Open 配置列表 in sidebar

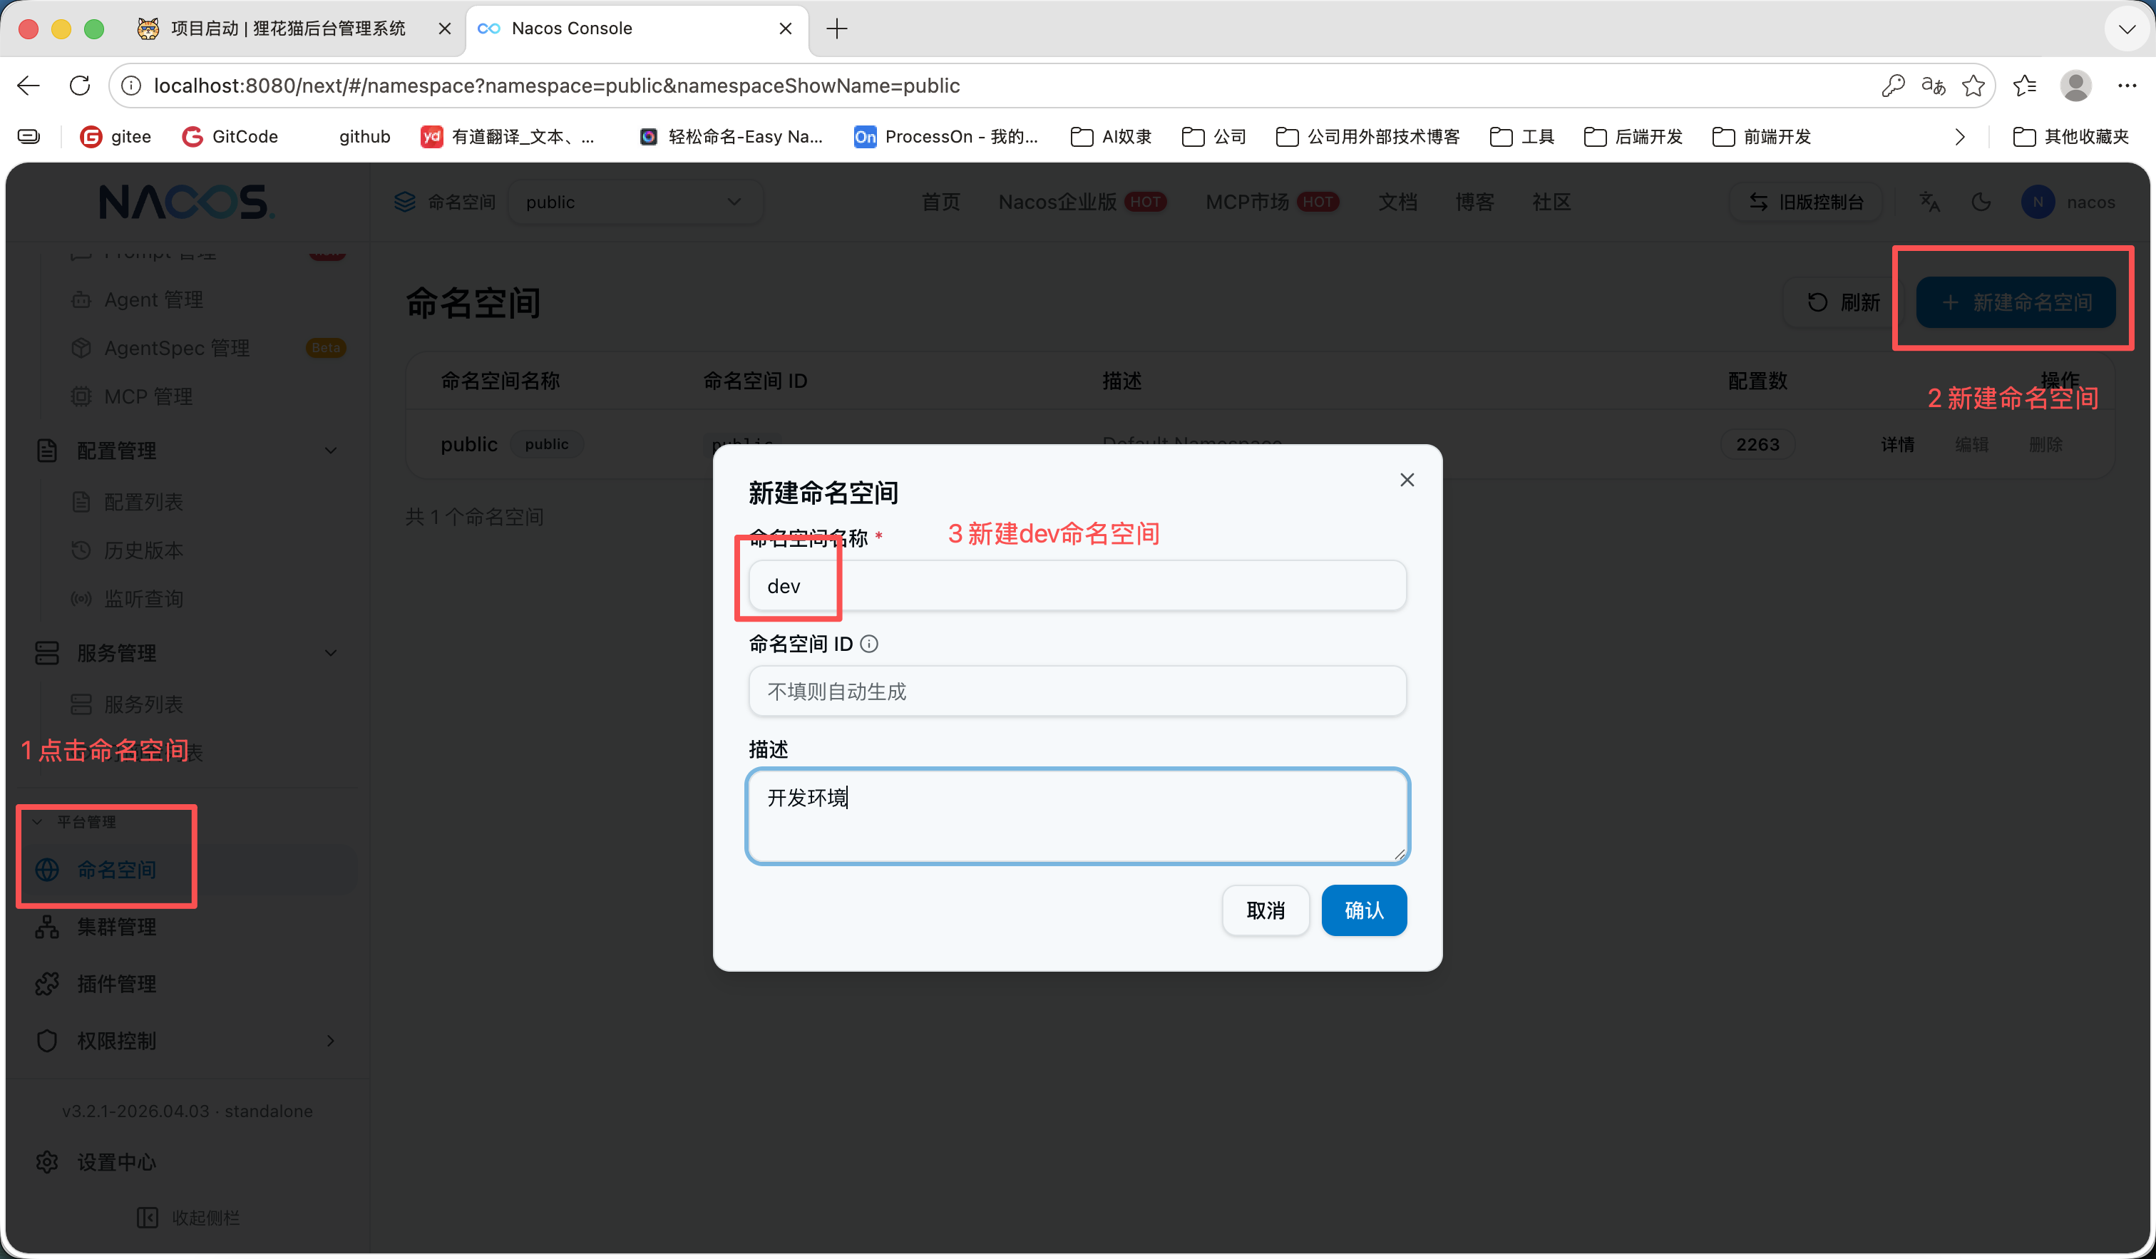pyautogui.click(x=143, y=502)
